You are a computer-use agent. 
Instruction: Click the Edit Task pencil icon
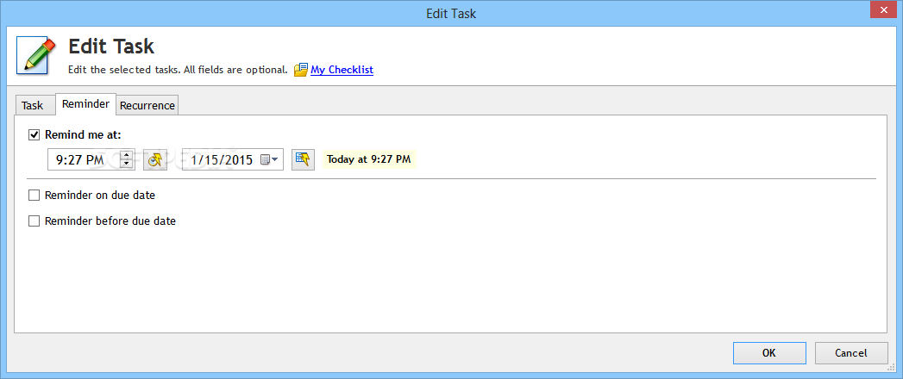pyautogui.click(x=36, y=55)
